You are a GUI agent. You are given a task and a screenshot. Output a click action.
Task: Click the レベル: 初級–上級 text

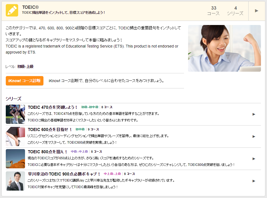[20, 66]
